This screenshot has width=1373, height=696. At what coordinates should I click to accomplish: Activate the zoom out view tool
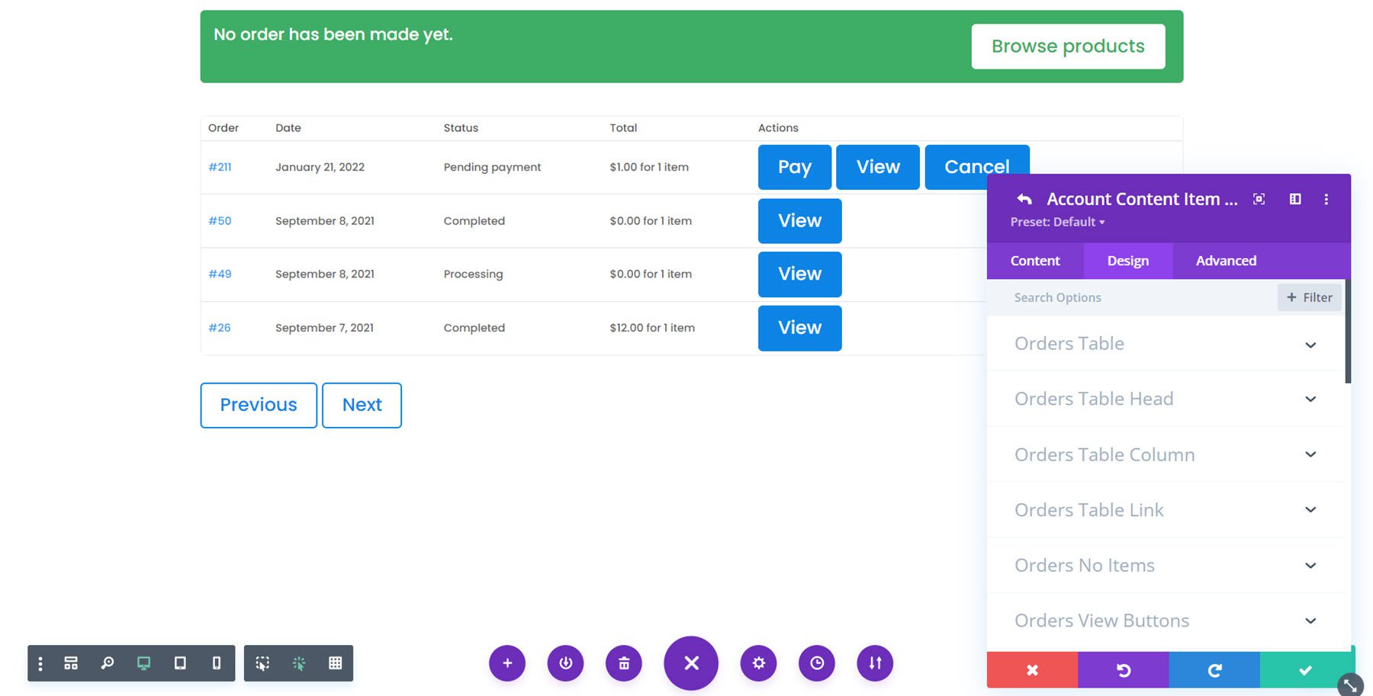pos(107,663)
